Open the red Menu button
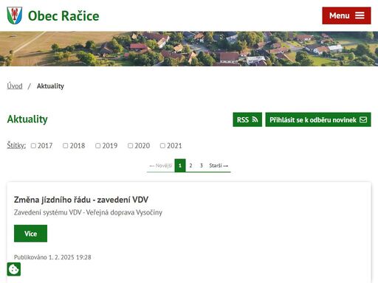The width and height of the screenshot is (378, 283). pos(346,15)
